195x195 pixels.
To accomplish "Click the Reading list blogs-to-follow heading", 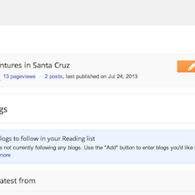I will point(48,139).
